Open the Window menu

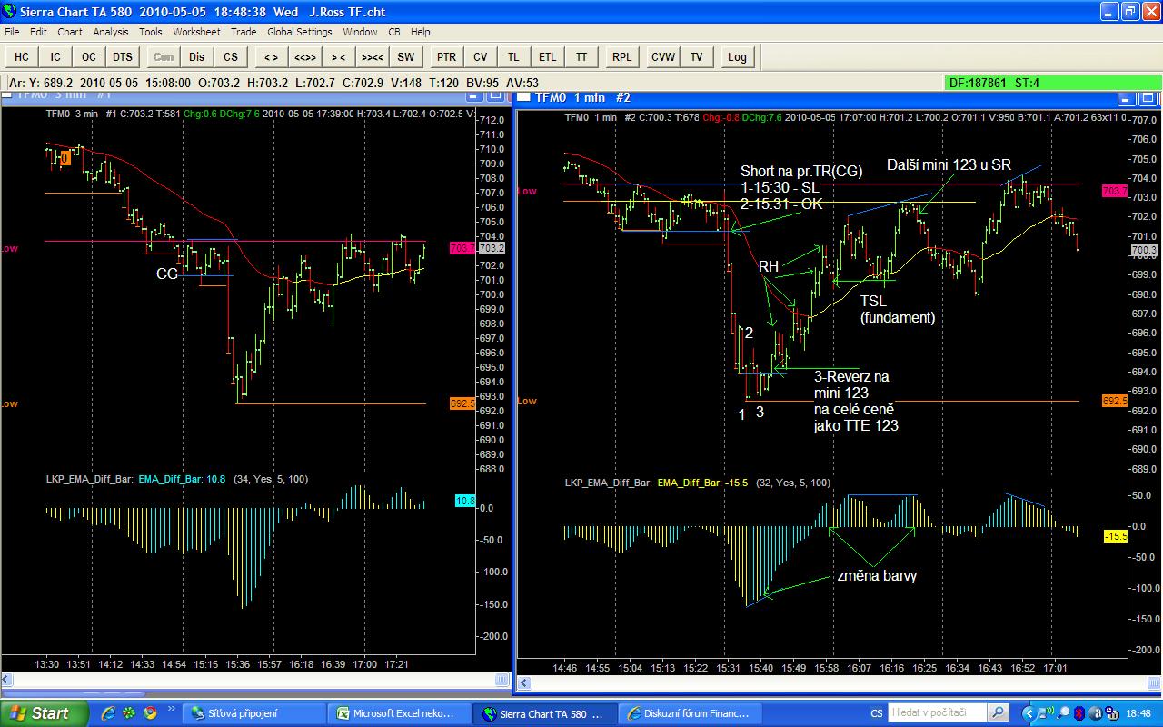[x=360, y=32]
